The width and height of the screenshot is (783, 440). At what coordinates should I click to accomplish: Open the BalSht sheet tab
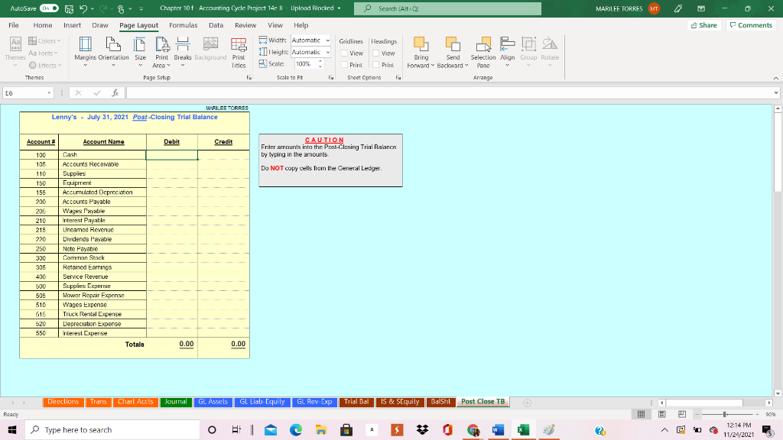[x=440, y=402]
